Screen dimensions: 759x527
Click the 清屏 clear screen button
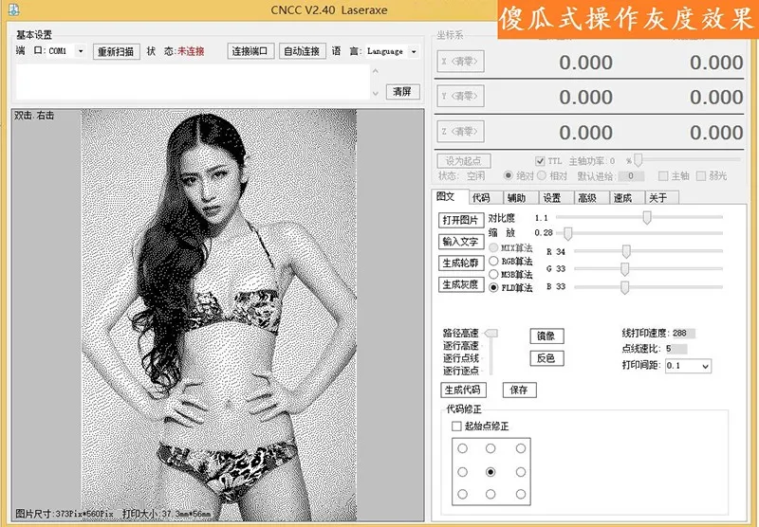click(x=402, y=91)
